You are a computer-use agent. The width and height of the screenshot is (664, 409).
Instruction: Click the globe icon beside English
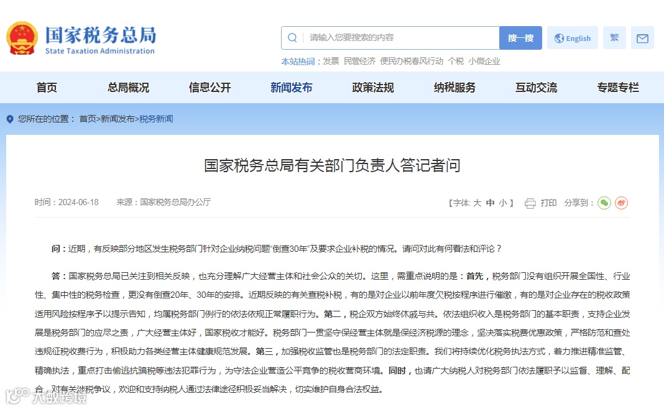559,38
